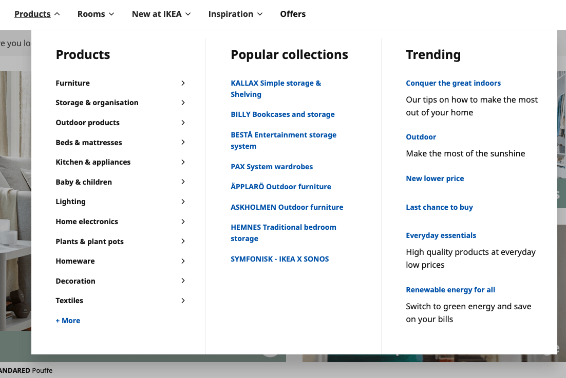Open the Last chance to buy link
This screenshot has height=378, width=566.
click(439, 207)
